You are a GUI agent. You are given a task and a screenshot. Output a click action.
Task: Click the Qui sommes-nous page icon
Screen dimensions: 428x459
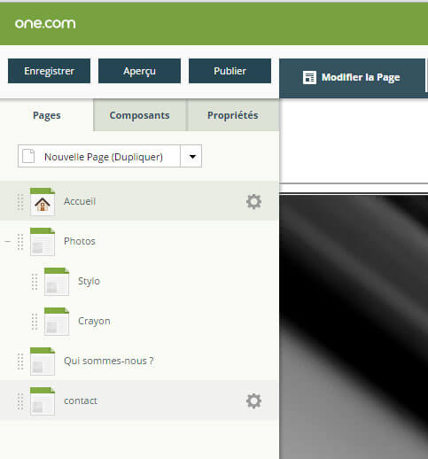tap(43, 362)
